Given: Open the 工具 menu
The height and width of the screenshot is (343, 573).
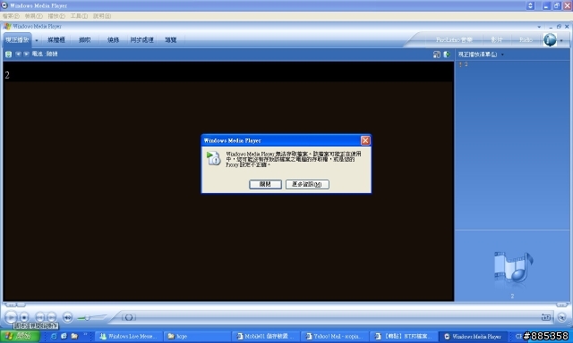Looking at the screenshot, I should 79,16.
